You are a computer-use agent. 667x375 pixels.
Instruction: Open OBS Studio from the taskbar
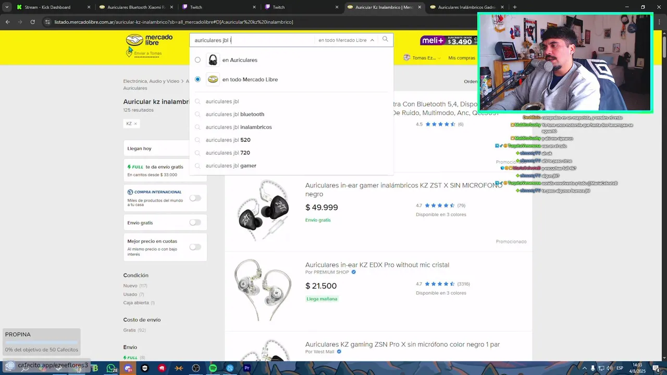pos(196,368)
